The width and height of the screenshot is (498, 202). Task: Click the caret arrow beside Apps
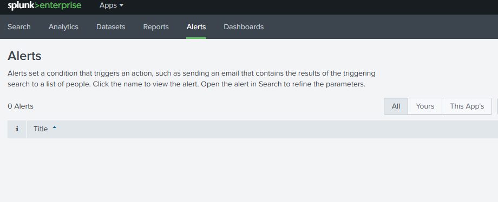pyautogui.click(x=121, y=5)
